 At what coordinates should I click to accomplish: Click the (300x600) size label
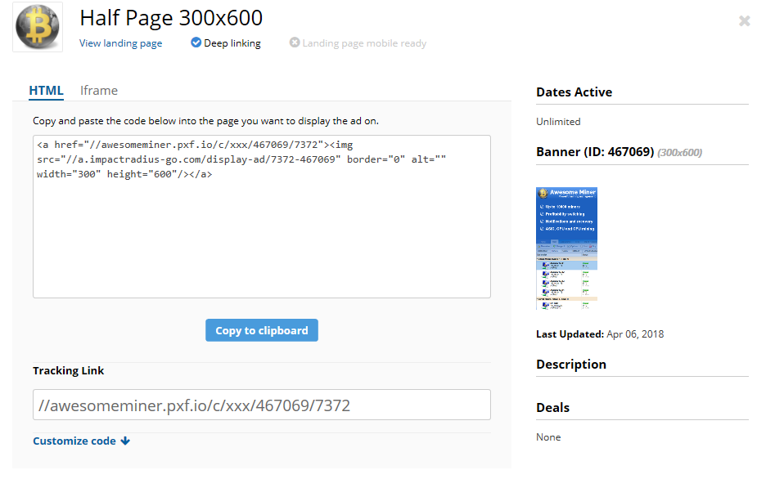point(680,152)
